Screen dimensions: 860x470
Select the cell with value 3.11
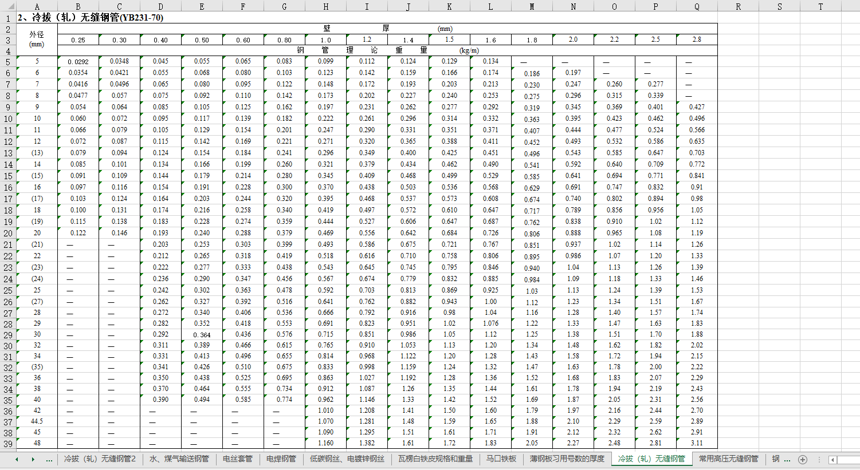coord(697,443)
